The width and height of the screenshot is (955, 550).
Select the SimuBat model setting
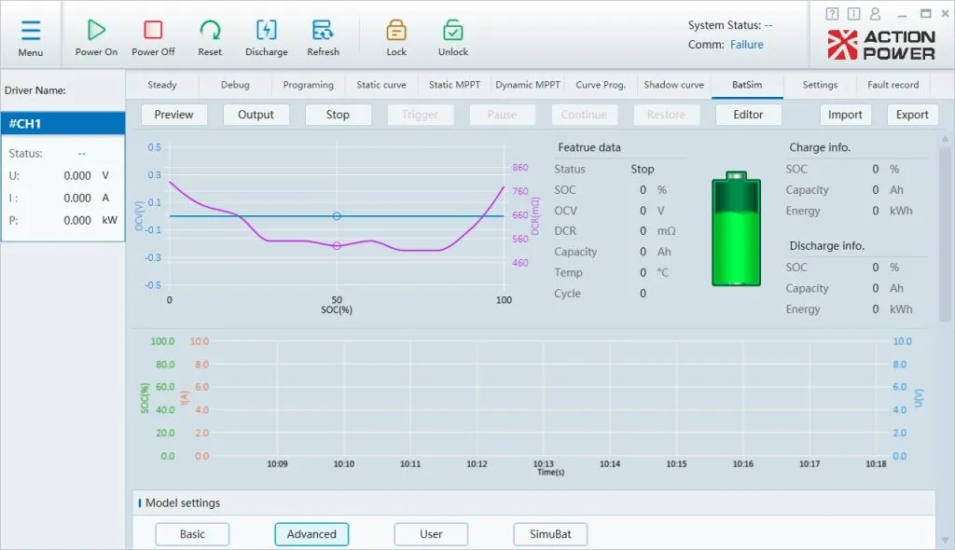[550, 534]
